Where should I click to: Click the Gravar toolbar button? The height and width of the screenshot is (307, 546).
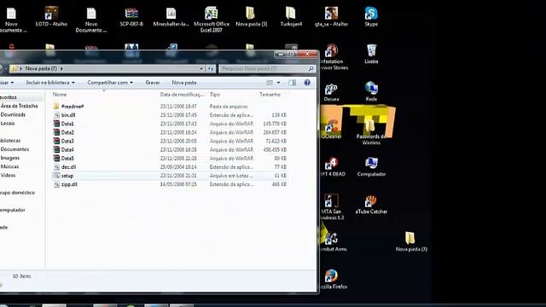(x=153, y=83)
